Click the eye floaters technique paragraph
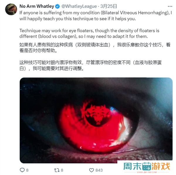Screen dimensions: 176x175 tap(89, 33)
